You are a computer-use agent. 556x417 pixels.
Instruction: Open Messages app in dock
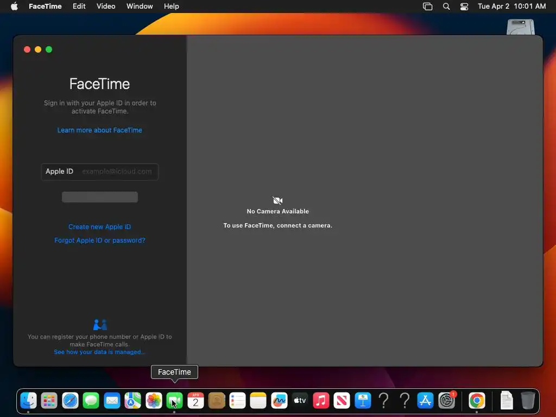tap(91, 401)
